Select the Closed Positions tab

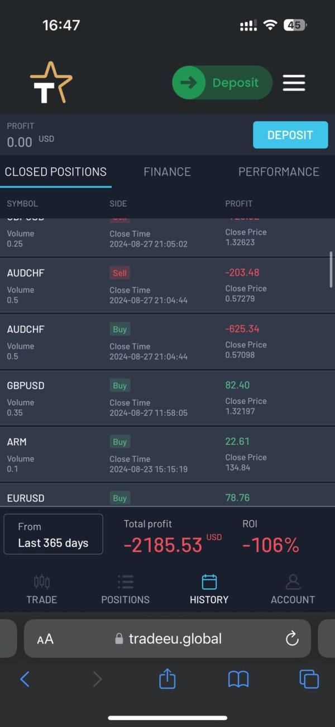coord(55,172)
